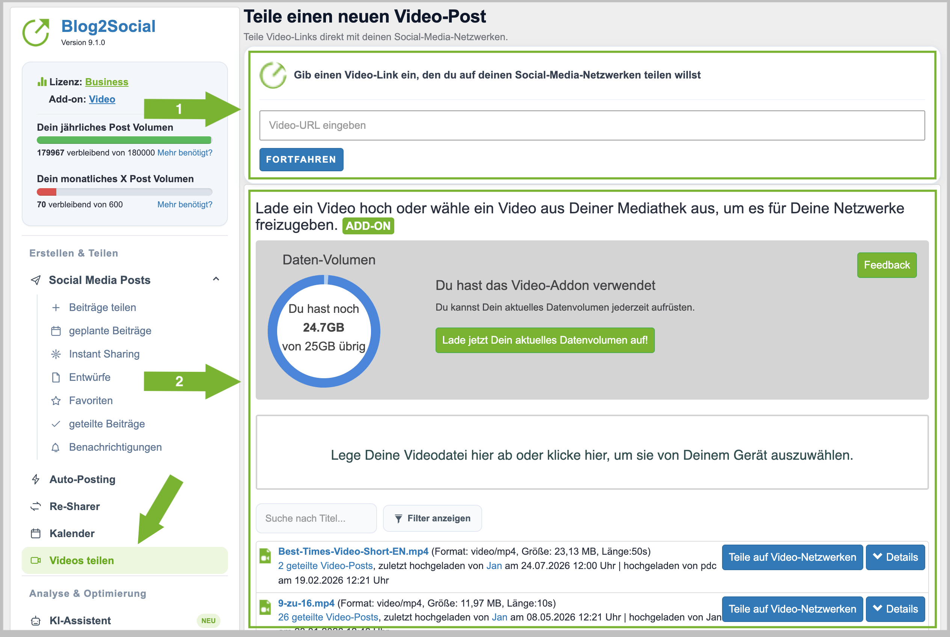Click the Kalender calendar icon
The height and width of the screenshot is (637, 950).
click(36, 533)
